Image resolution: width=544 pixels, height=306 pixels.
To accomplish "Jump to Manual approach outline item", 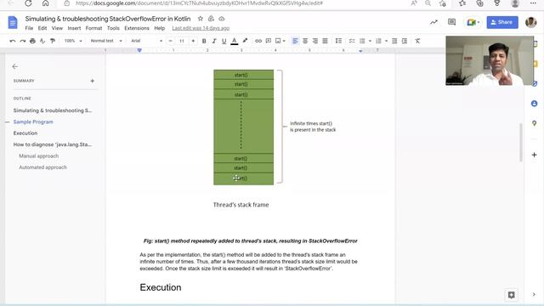I will [x=39, y=156].
